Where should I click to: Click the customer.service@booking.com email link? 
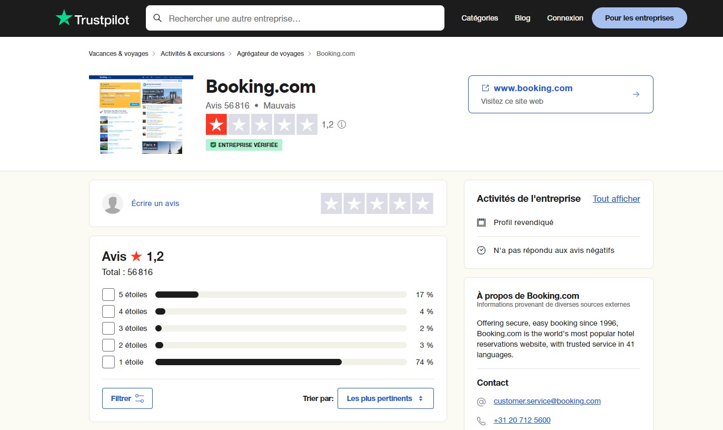[547, 401]
